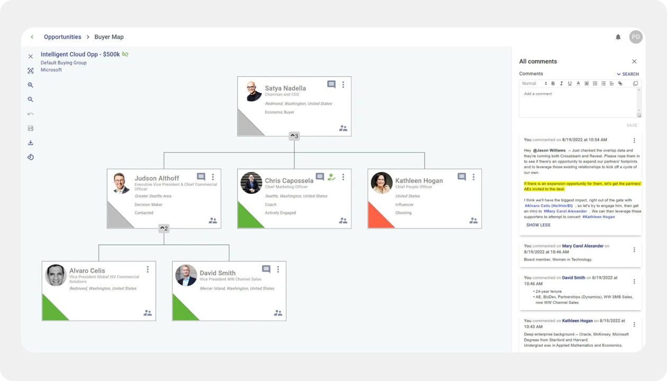The width and height of the screenshot is (667, 381).
Task: Open the Normal text style dropdown
Action: click(x=534, y=84)
